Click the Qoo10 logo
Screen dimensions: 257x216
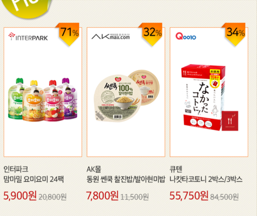pyautogui.click(x=186, y=36)
